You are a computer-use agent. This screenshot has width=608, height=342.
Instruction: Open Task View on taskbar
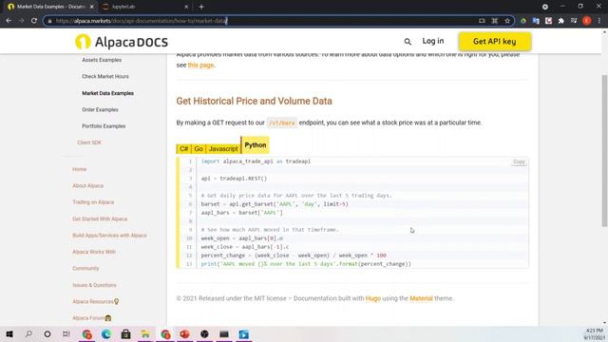click(x=66, y=333)
